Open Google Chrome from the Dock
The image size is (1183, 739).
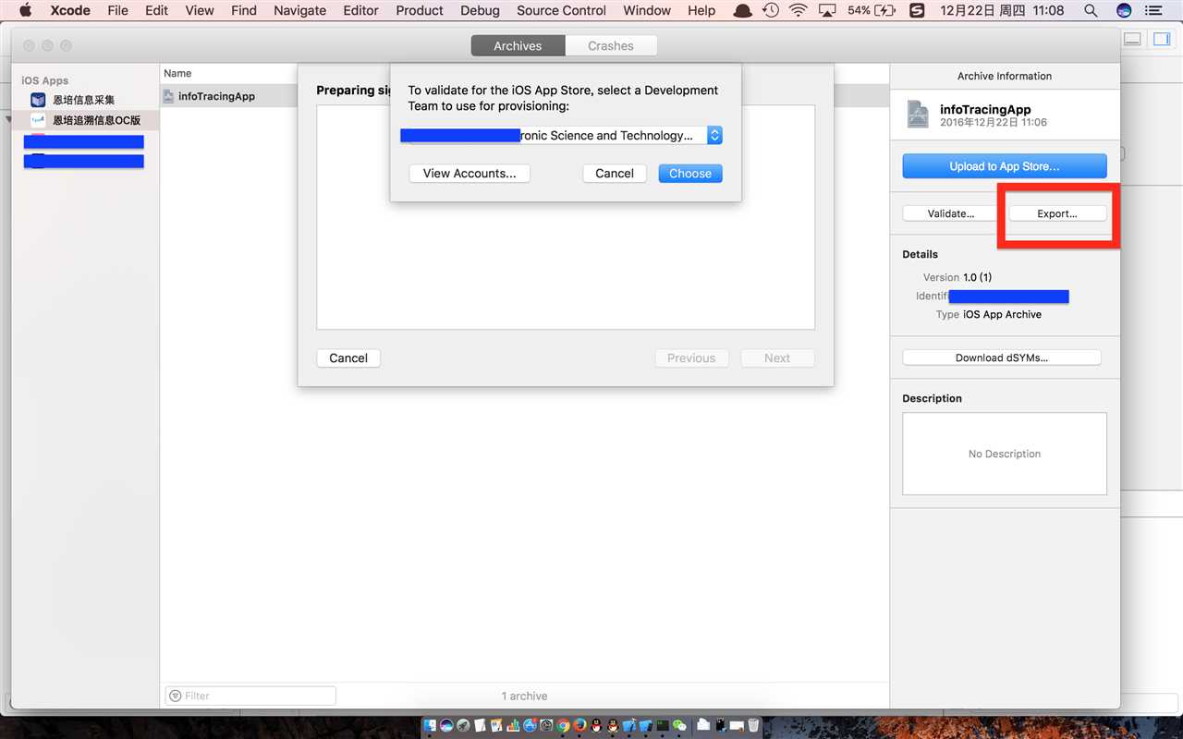(x=563, y=725)
